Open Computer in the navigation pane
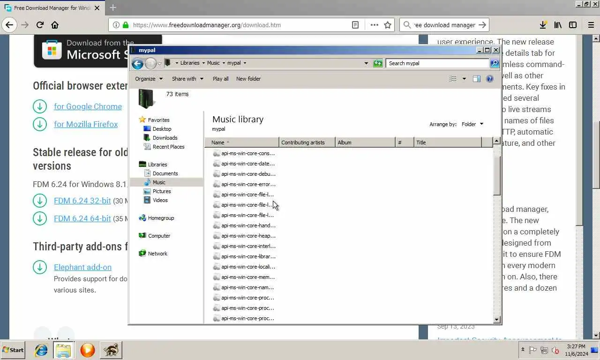600x360 pixels. click(x=159, y=236)
